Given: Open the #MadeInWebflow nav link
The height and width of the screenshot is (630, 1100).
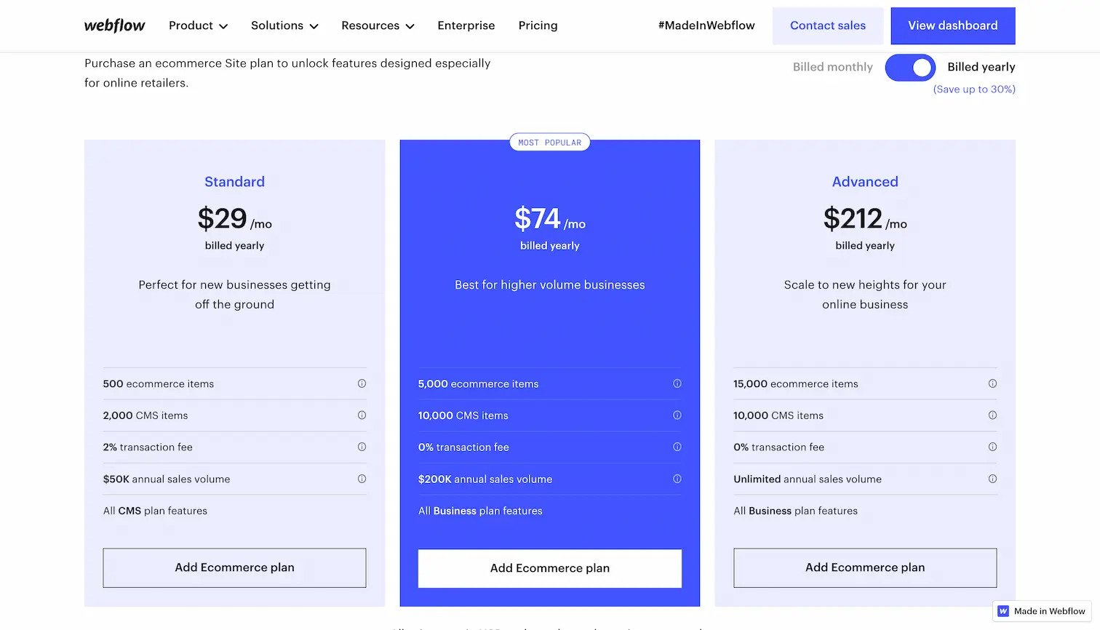Looking at the screenshot, I should [706, 25].
